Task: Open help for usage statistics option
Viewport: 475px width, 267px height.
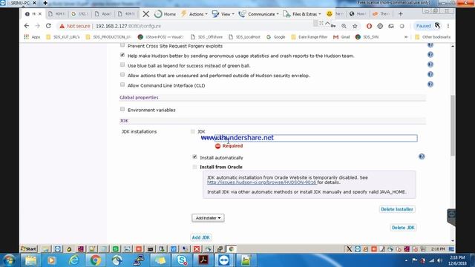Action: pyautogui.click(x=430, y=54)
